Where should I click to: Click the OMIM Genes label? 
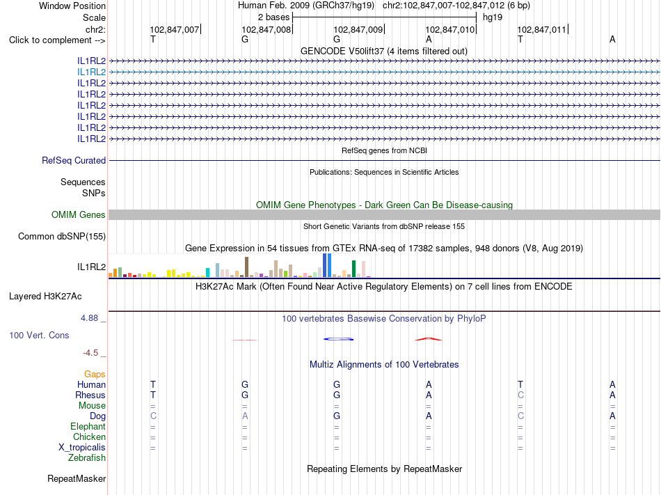[x=79, y=214]
